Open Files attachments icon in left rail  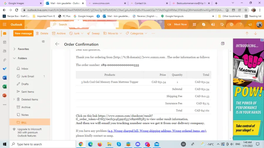4,60
